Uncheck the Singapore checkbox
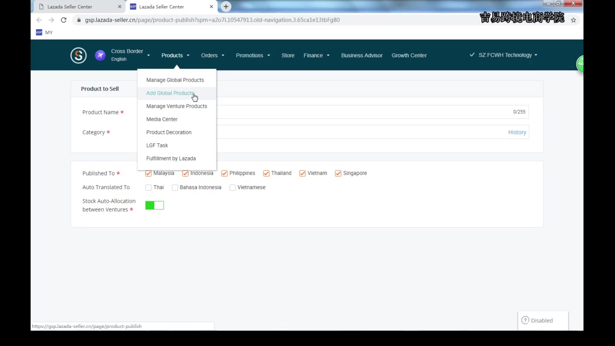The height and width of the screenshot is (346, 615). pos(338,173)
